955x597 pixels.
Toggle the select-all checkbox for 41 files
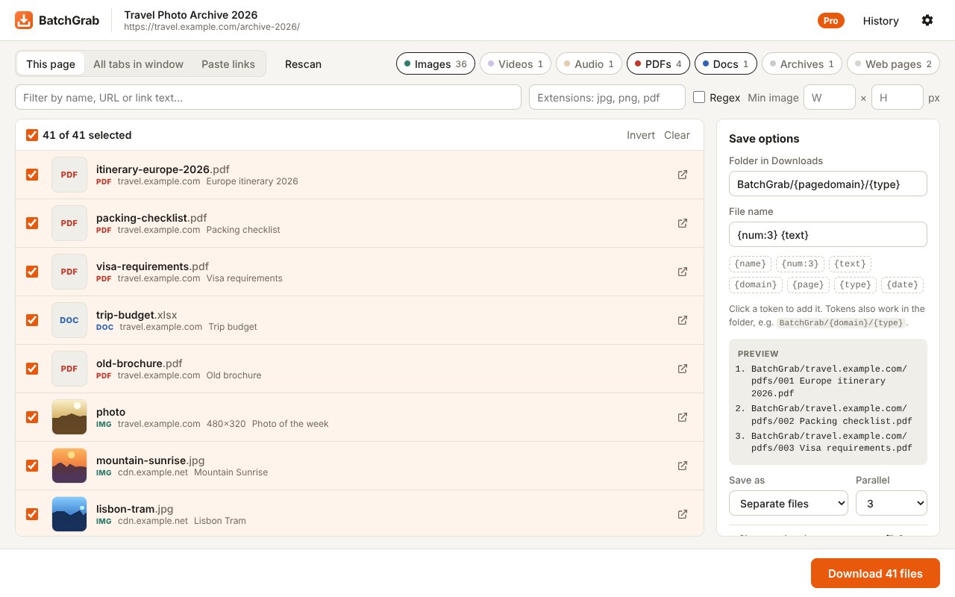[32, 135]
